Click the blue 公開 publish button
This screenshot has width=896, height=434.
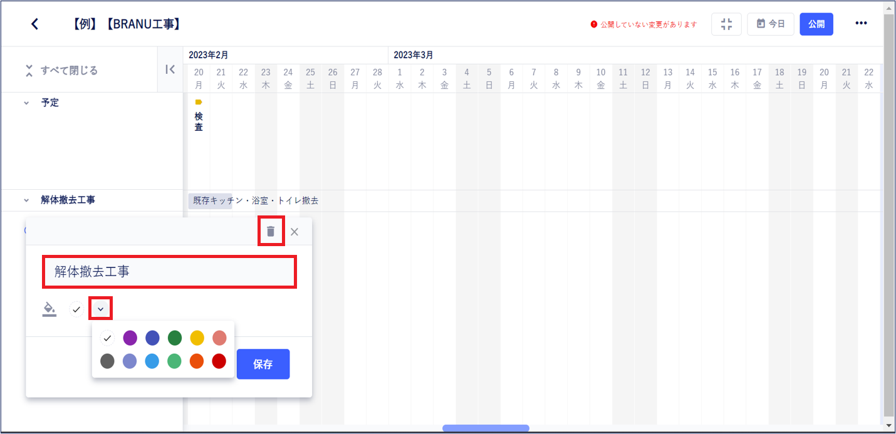pos(816,24)
